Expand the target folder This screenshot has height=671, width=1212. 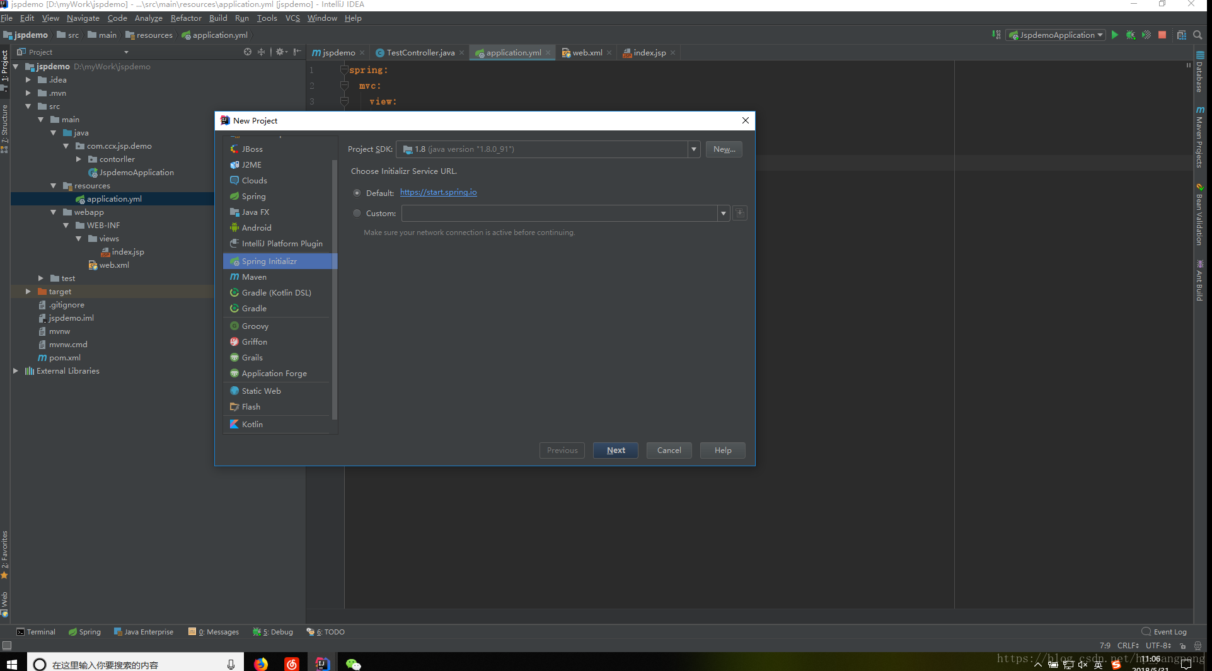pyautogui.click(x=28, y=292)
